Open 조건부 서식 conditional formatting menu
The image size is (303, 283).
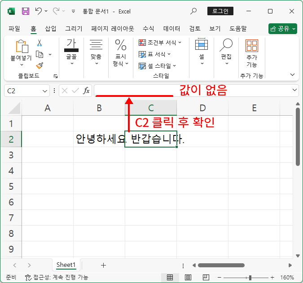[160, 43]
